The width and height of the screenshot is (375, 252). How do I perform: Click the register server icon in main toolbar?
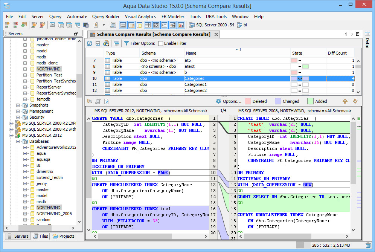pyautogui.click(x=7, y=24)
